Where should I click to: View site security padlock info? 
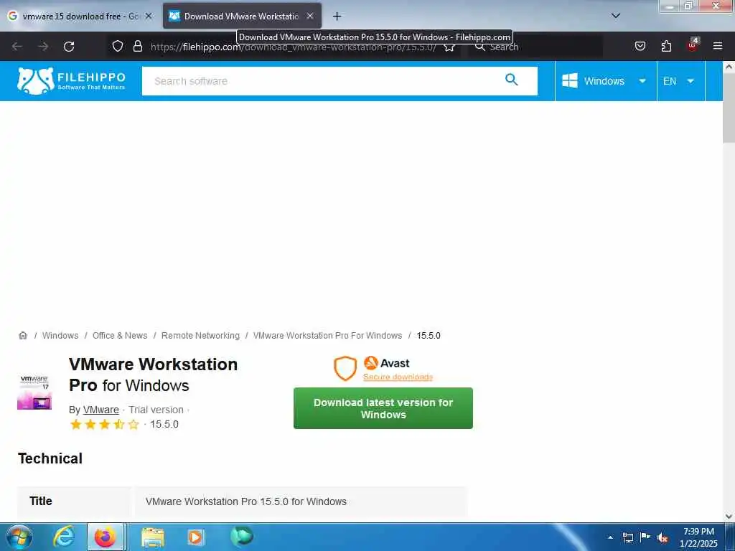[x=137, y=47]
